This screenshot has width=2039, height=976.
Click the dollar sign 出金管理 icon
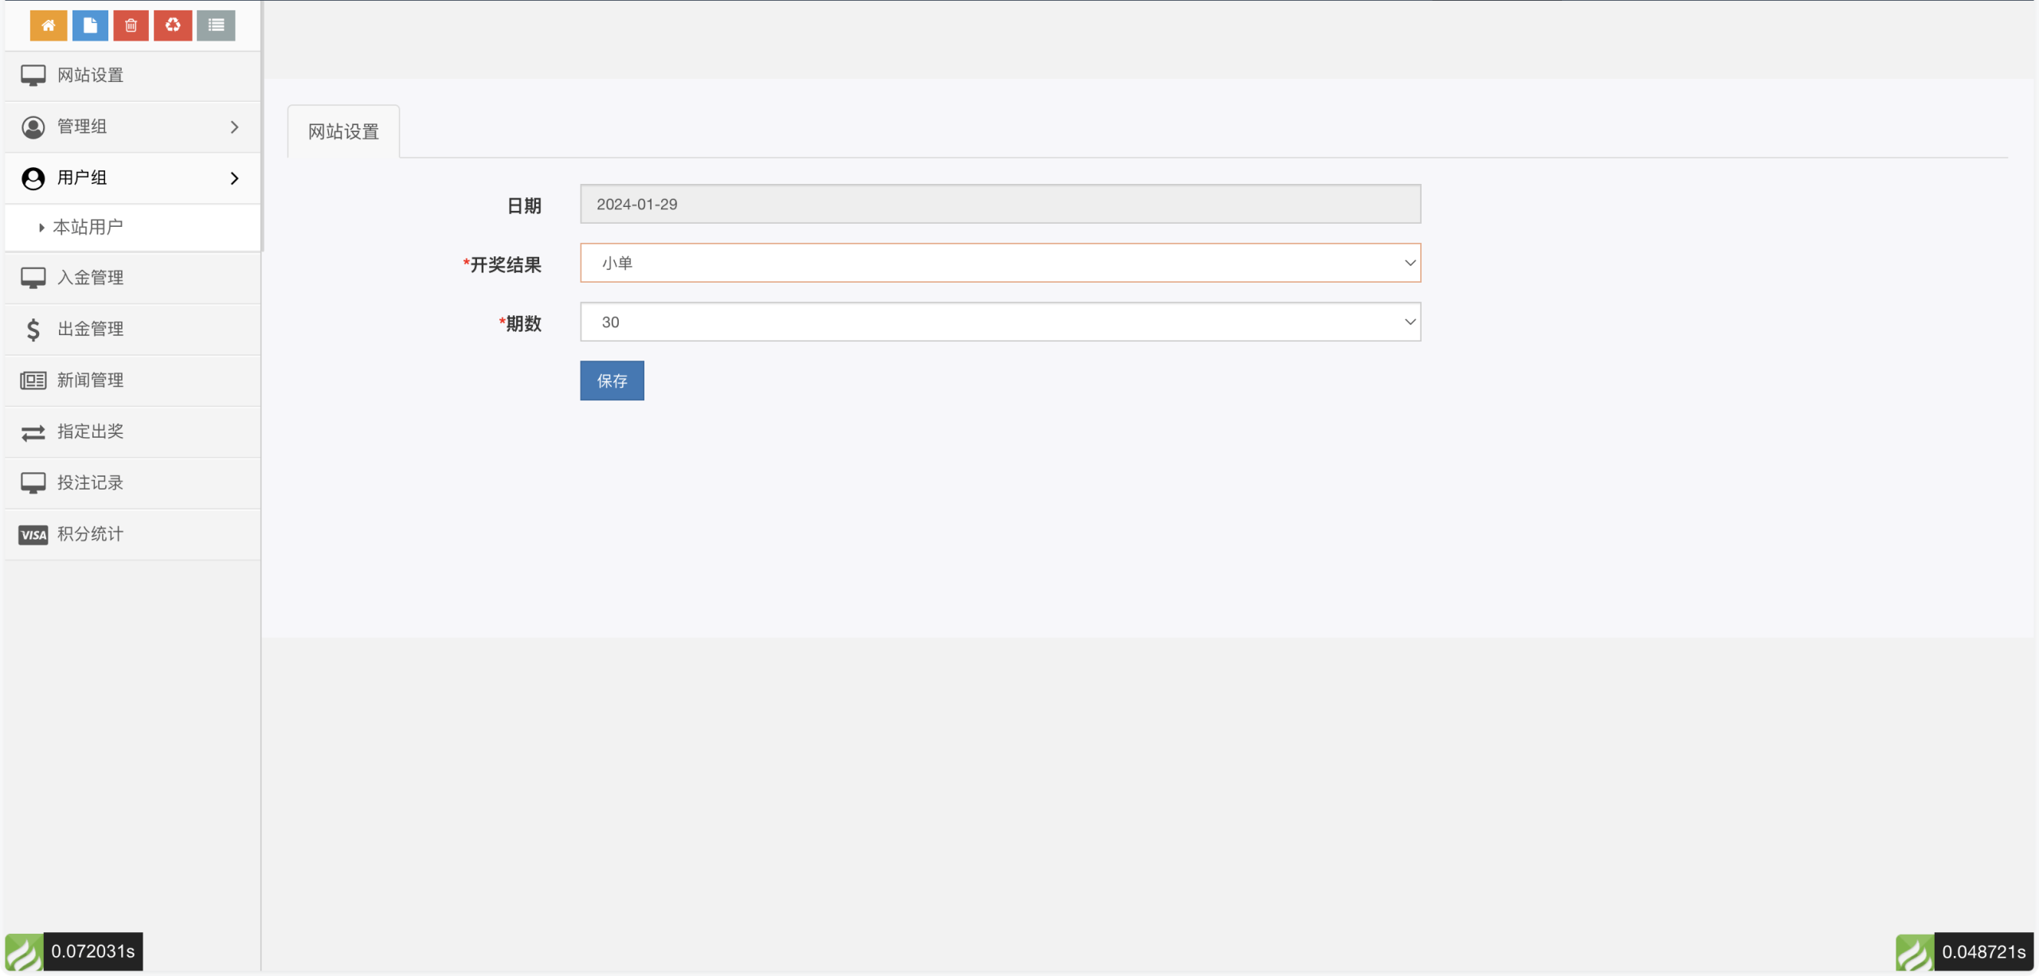tap(33, 329)
